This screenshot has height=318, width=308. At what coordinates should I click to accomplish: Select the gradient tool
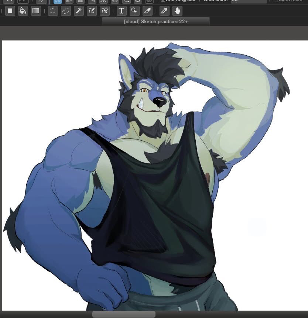35,11
